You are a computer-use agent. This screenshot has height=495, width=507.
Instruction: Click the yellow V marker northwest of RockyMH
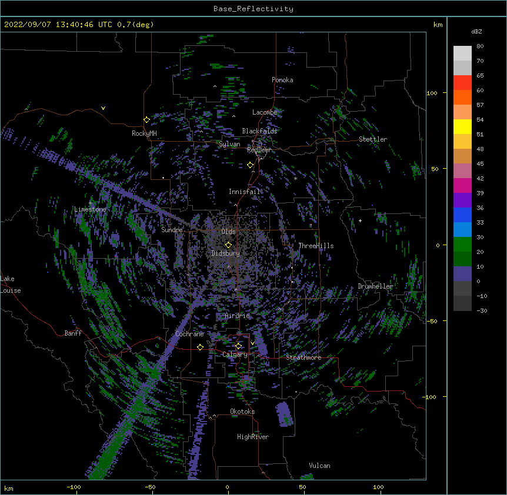[x=103, y=108]
